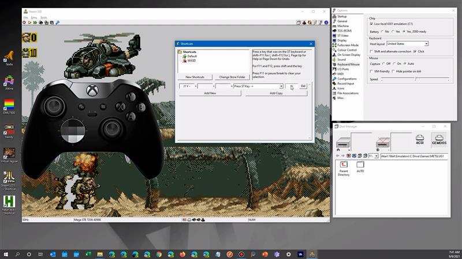Click the mouse Speed slider

[415, 79]
